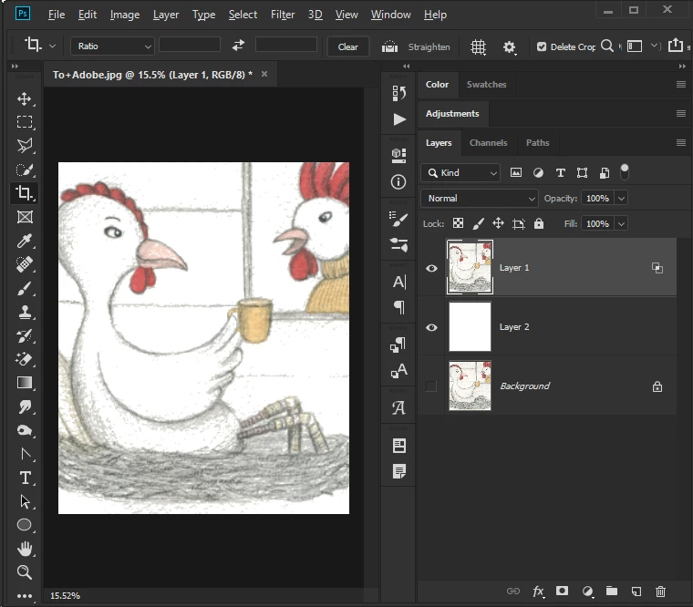
Task: Select the Zoom tool
Action: (x=25, y=572)
